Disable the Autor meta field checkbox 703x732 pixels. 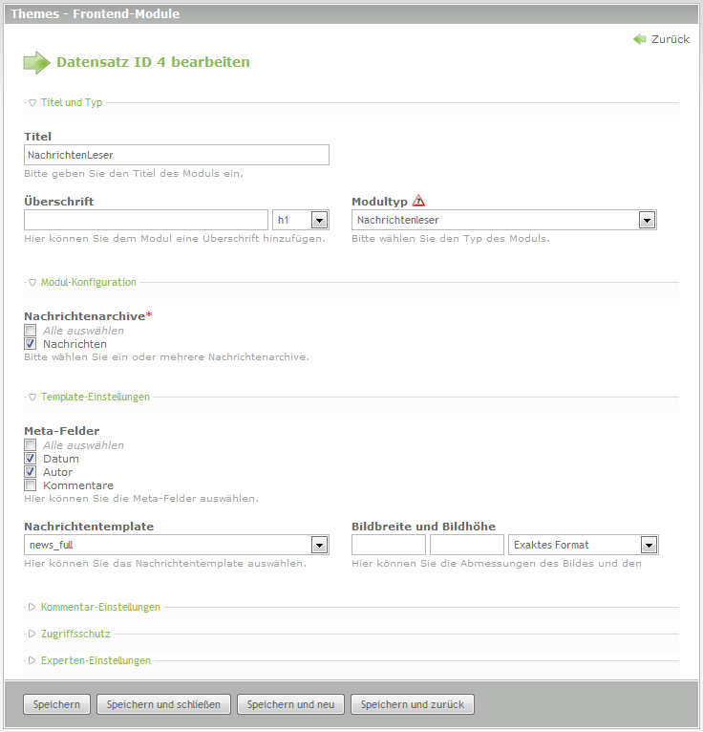click(31, 472)
